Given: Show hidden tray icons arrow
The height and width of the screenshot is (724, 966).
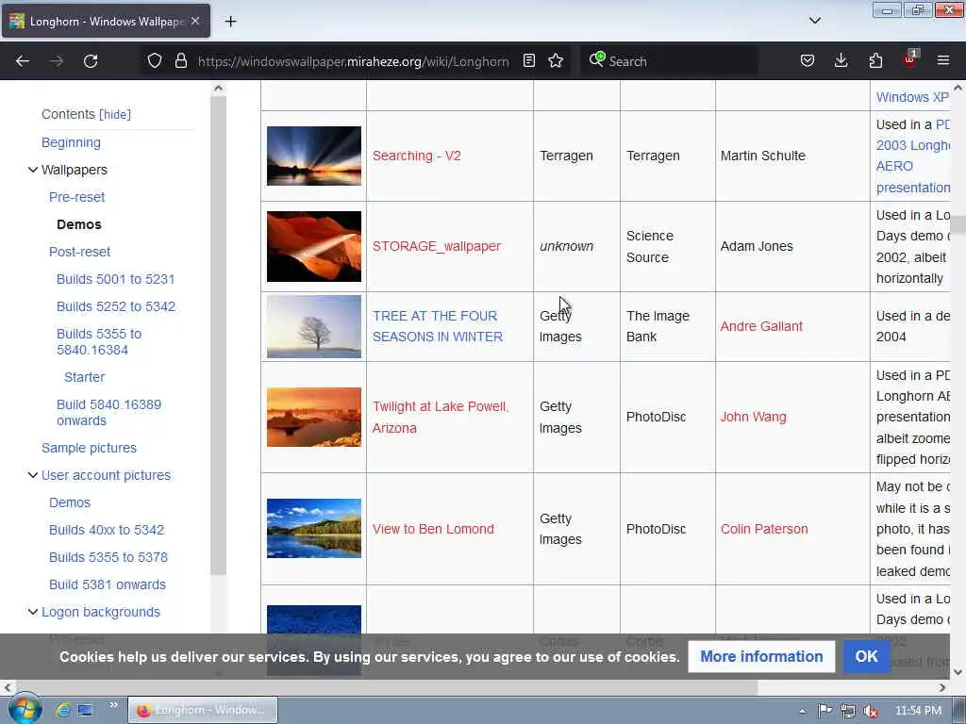Looking at the screenshot, I should (802, 711).
